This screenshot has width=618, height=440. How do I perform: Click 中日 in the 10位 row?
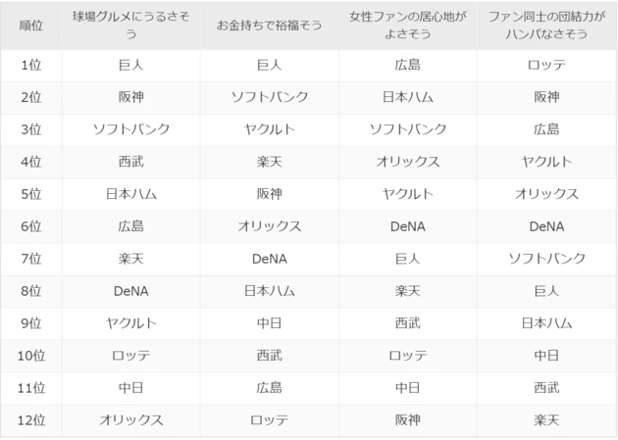pos(545,356)
